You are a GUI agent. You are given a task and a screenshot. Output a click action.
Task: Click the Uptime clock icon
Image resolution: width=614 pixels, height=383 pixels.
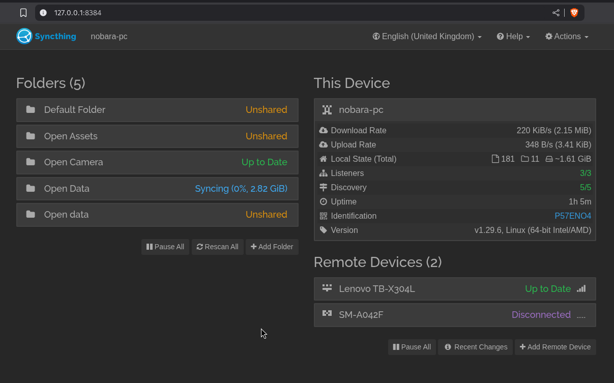(x=324, y=201)
